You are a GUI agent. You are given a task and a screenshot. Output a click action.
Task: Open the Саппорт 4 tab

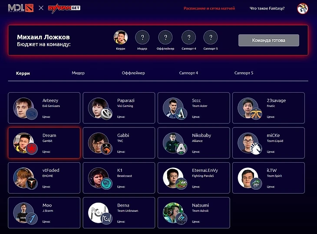point(188,73)
